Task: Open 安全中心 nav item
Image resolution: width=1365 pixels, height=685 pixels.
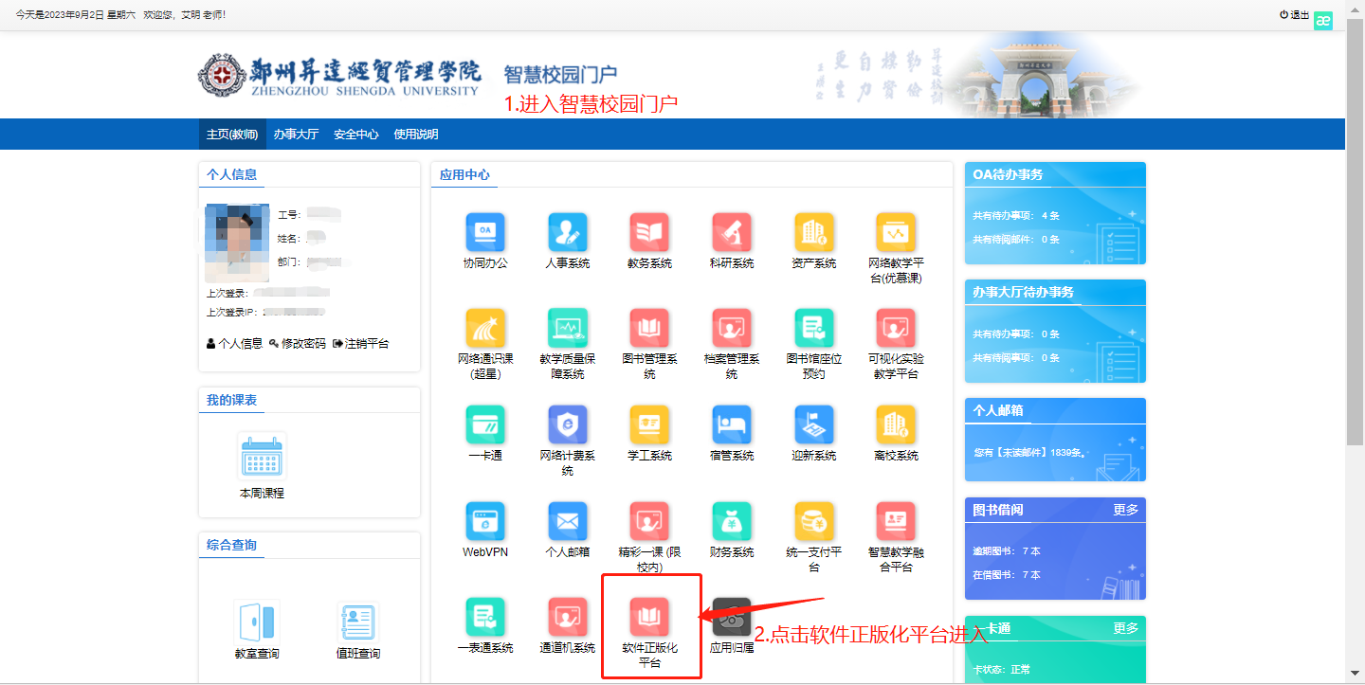Action: point(356,135)
